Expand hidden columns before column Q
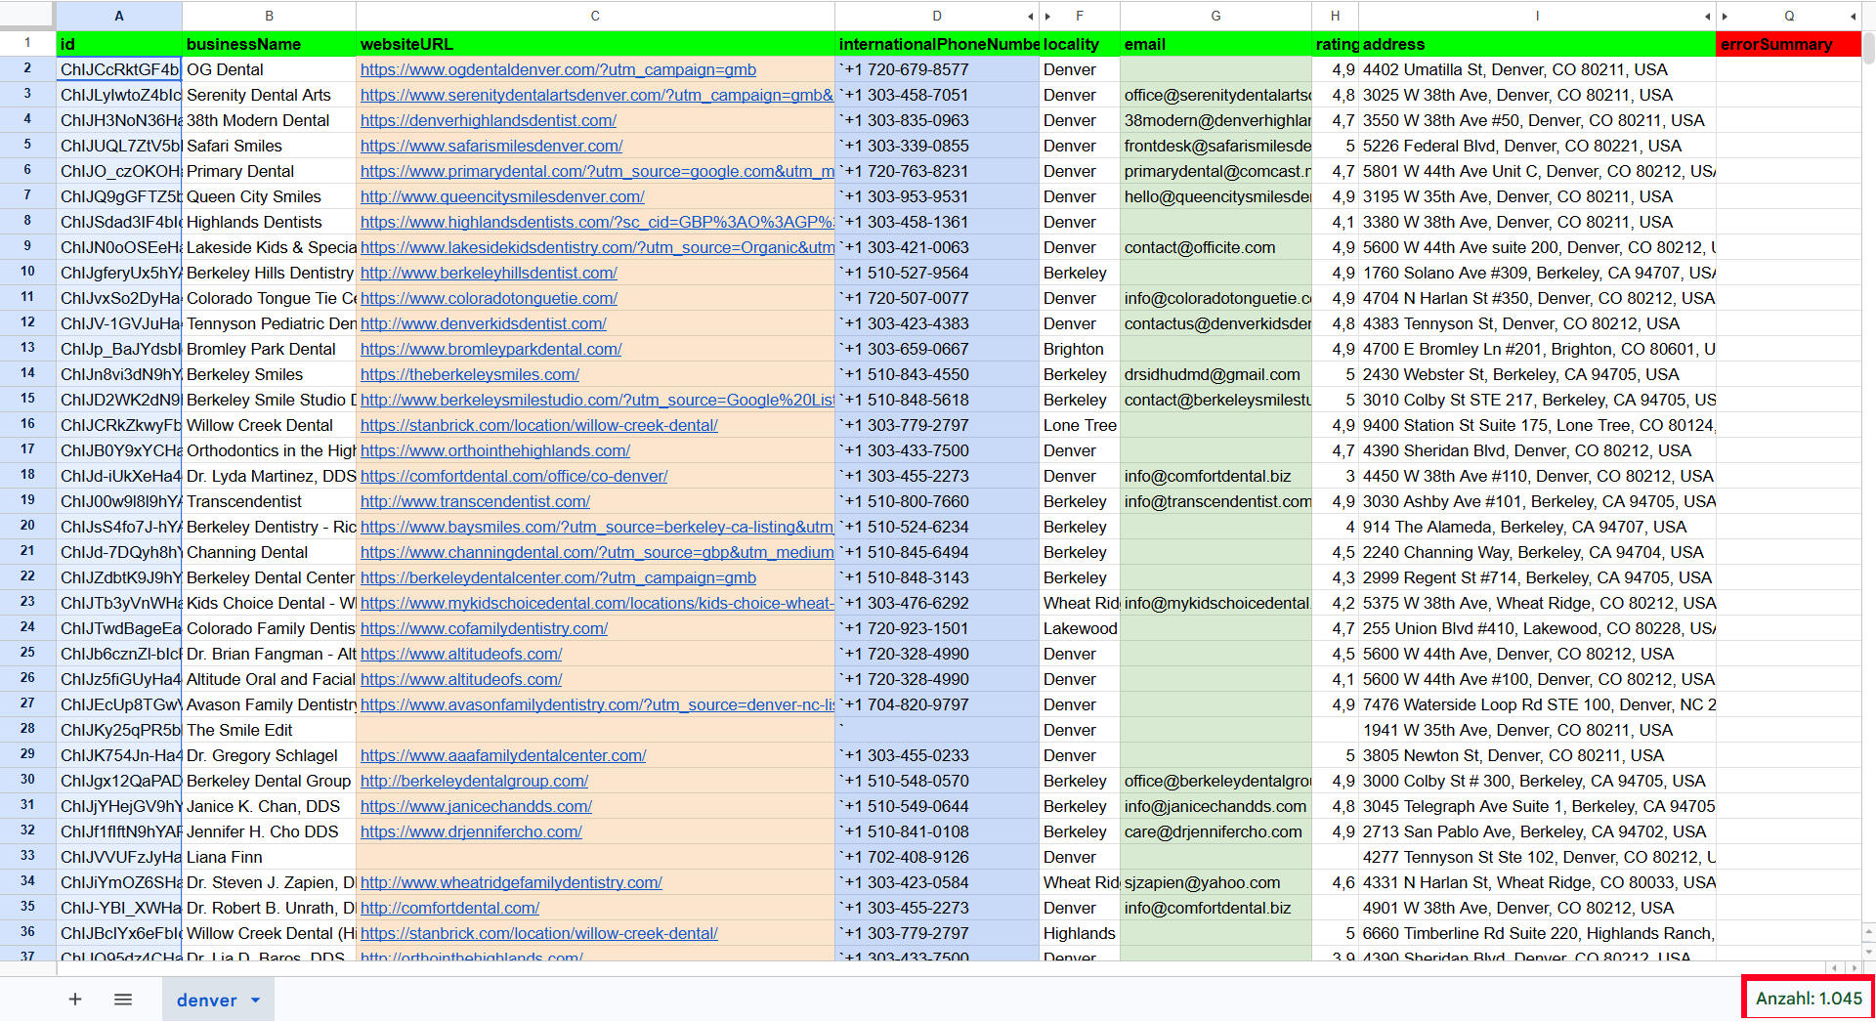1876x1022 pixels. click(x=1725, y=16)
